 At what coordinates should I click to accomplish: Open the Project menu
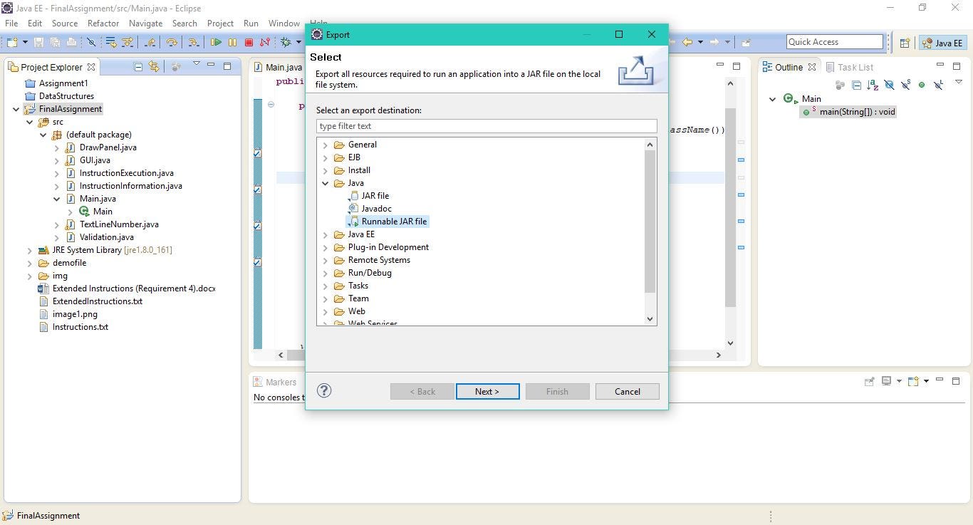pyautogui.click(x=220, y=24)
